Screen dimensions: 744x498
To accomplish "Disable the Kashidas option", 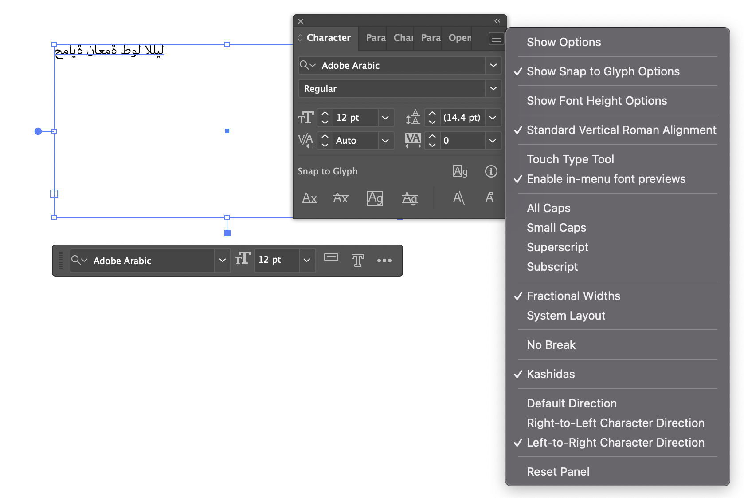I will click(551, 374).
